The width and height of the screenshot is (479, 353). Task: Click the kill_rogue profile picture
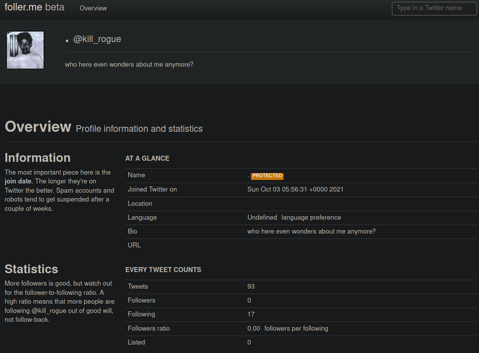tap(25, 50)
